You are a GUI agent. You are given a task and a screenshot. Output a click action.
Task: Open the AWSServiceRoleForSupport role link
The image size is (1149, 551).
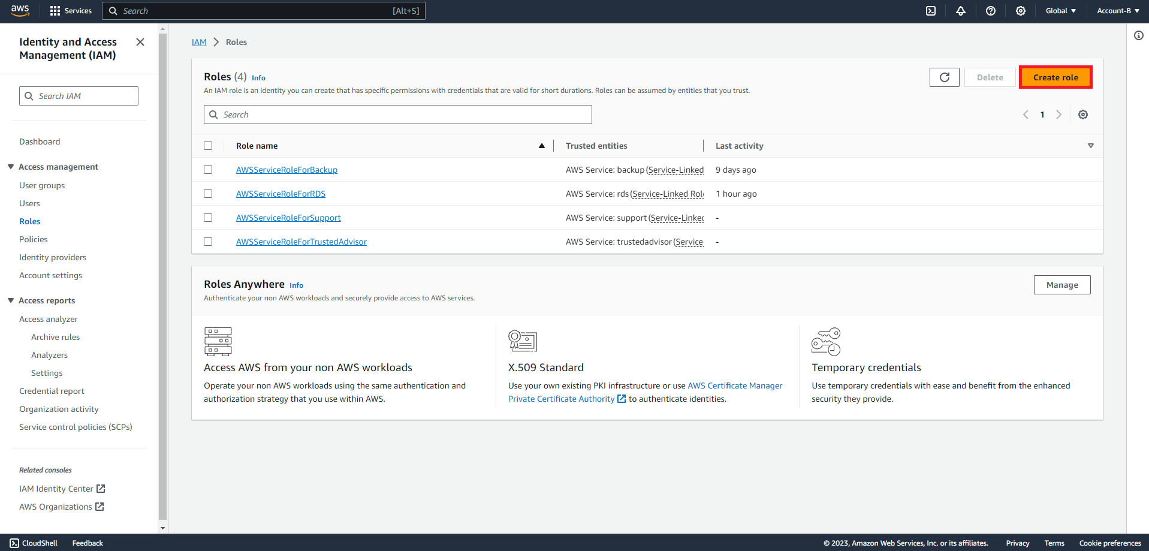point(288,218)
